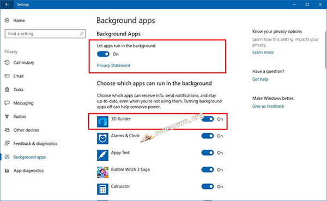This screenshot has height=201, width=327.
Task: Go to Feedback & diagnostics
Action: pos(35,144)
